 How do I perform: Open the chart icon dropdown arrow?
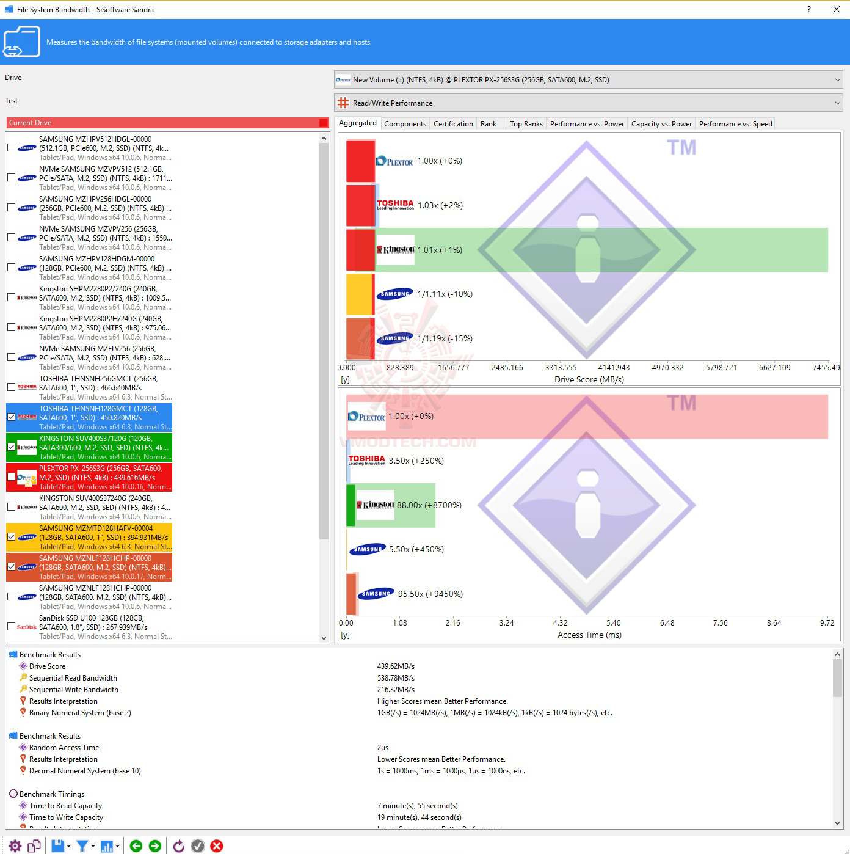[x=117, y=846]
